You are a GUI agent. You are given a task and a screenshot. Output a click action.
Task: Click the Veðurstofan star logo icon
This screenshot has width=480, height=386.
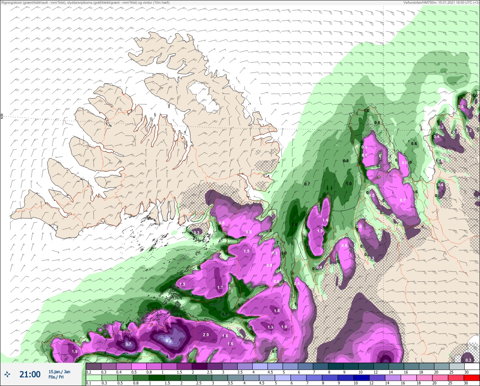tap(7, 374)
